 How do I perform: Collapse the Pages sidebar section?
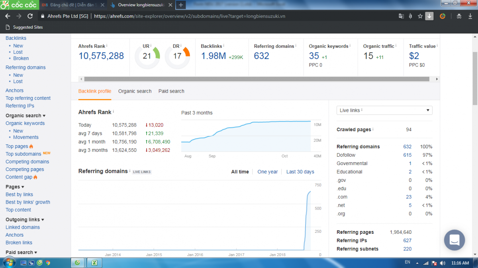pyautogui.click(x=15, y=187)
